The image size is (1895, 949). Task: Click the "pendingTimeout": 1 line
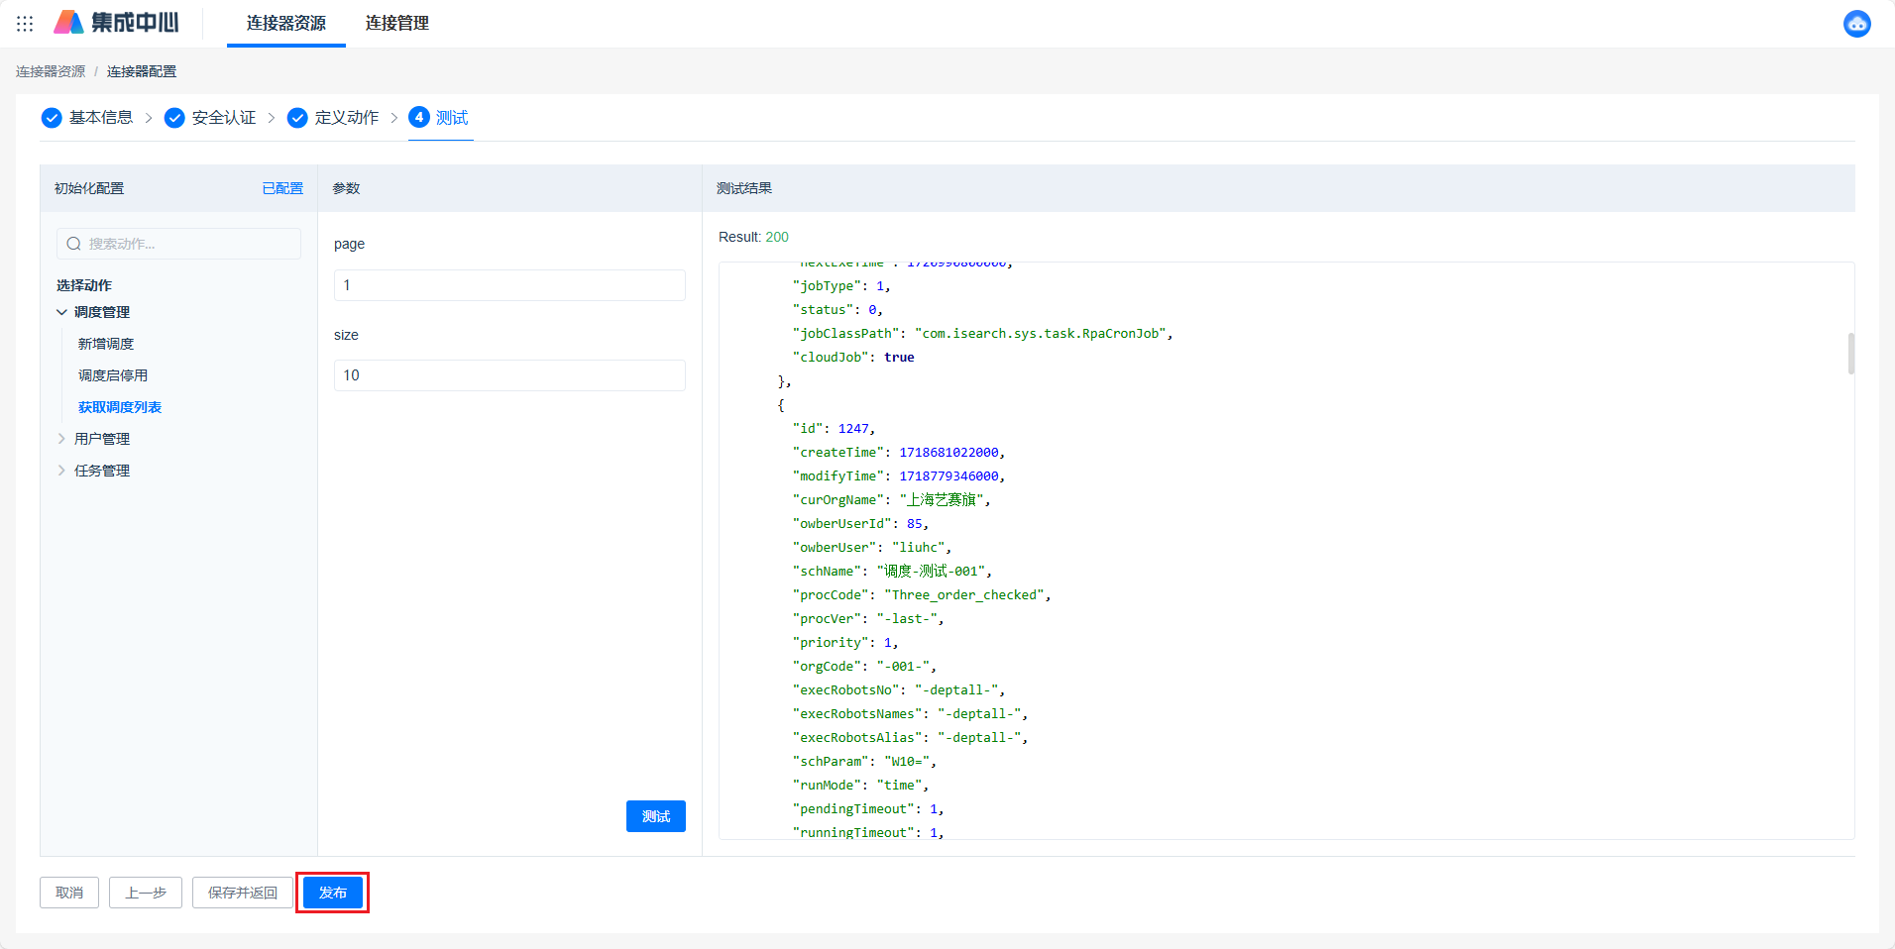[867, 809]
